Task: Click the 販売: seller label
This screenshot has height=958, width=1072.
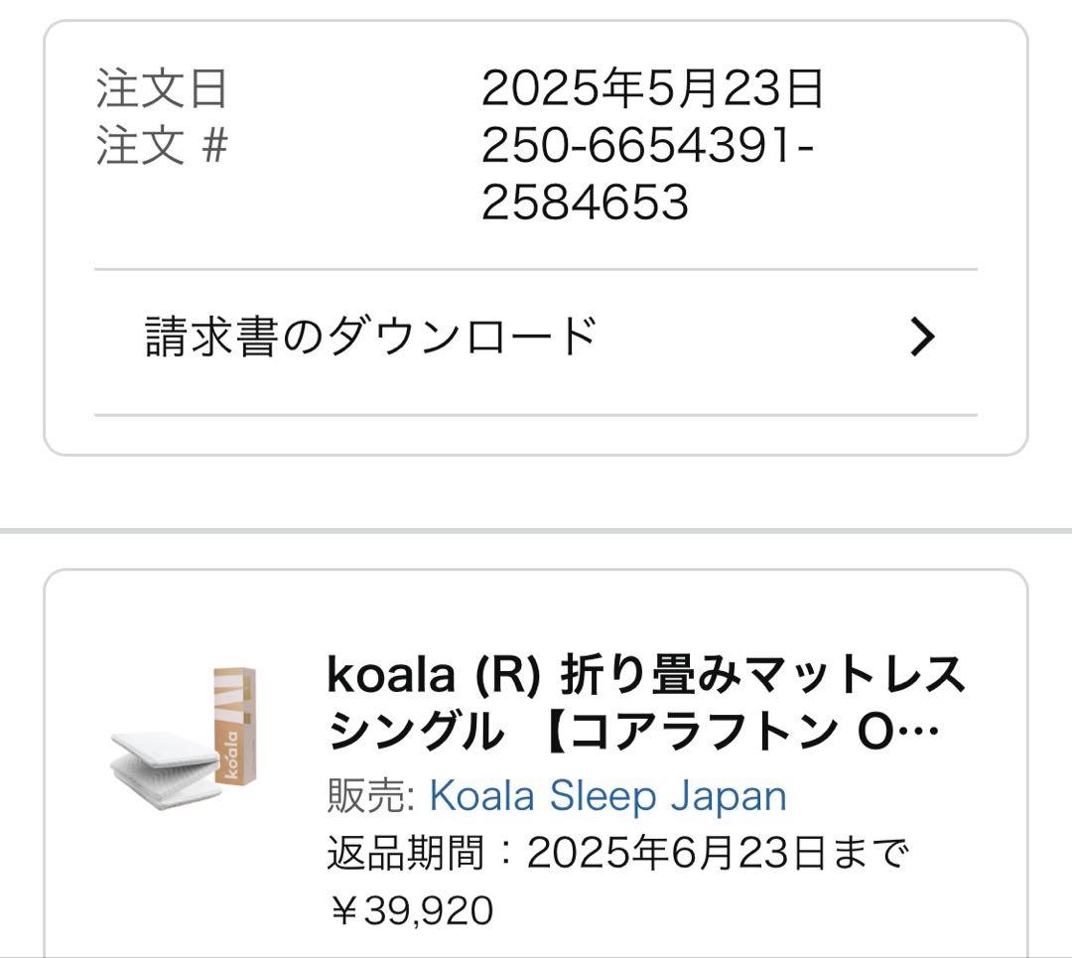Action: coord(370,796)
